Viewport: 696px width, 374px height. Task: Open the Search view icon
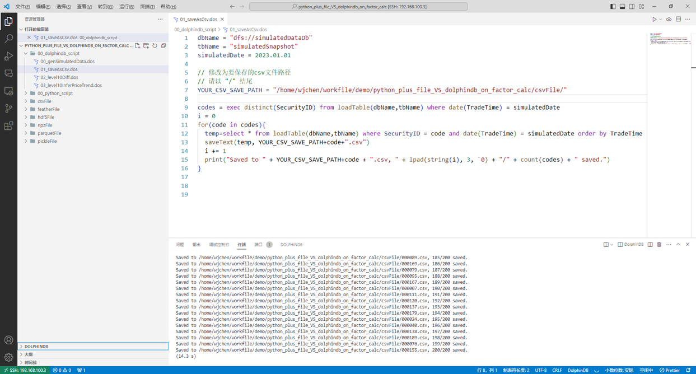click(x=8, y=40)
